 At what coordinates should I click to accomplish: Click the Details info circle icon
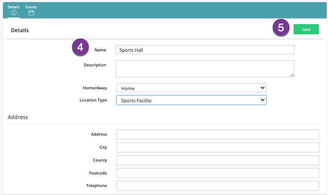pos(13,13)
